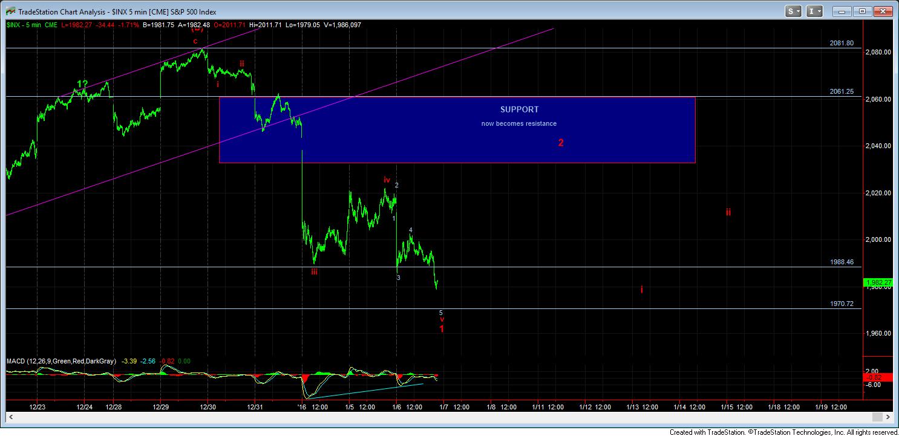899x436 pixels.
Task: Select the SUPPORT text label in blue box
Action: tap(519, 109)
